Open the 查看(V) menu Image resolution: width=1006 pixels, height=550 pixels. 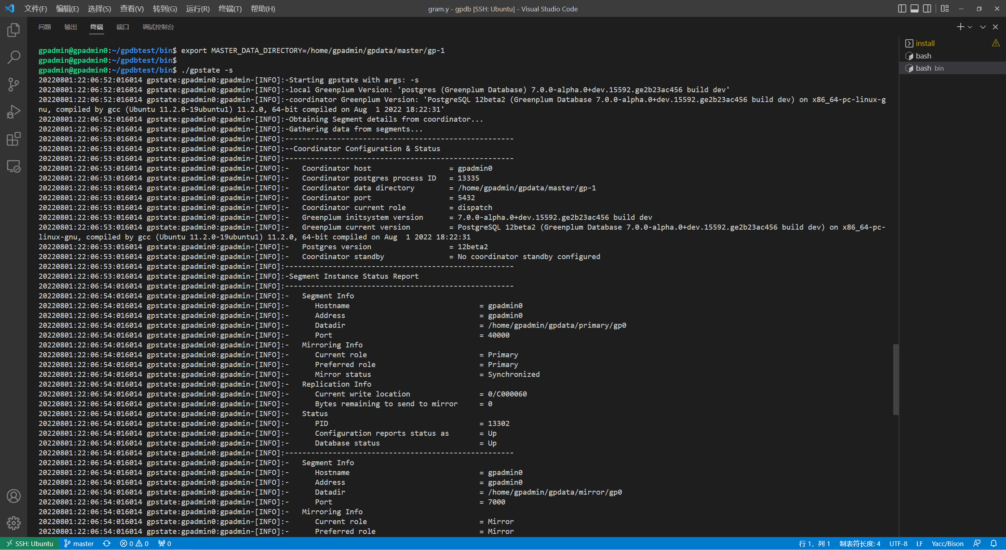coord(132,9)
